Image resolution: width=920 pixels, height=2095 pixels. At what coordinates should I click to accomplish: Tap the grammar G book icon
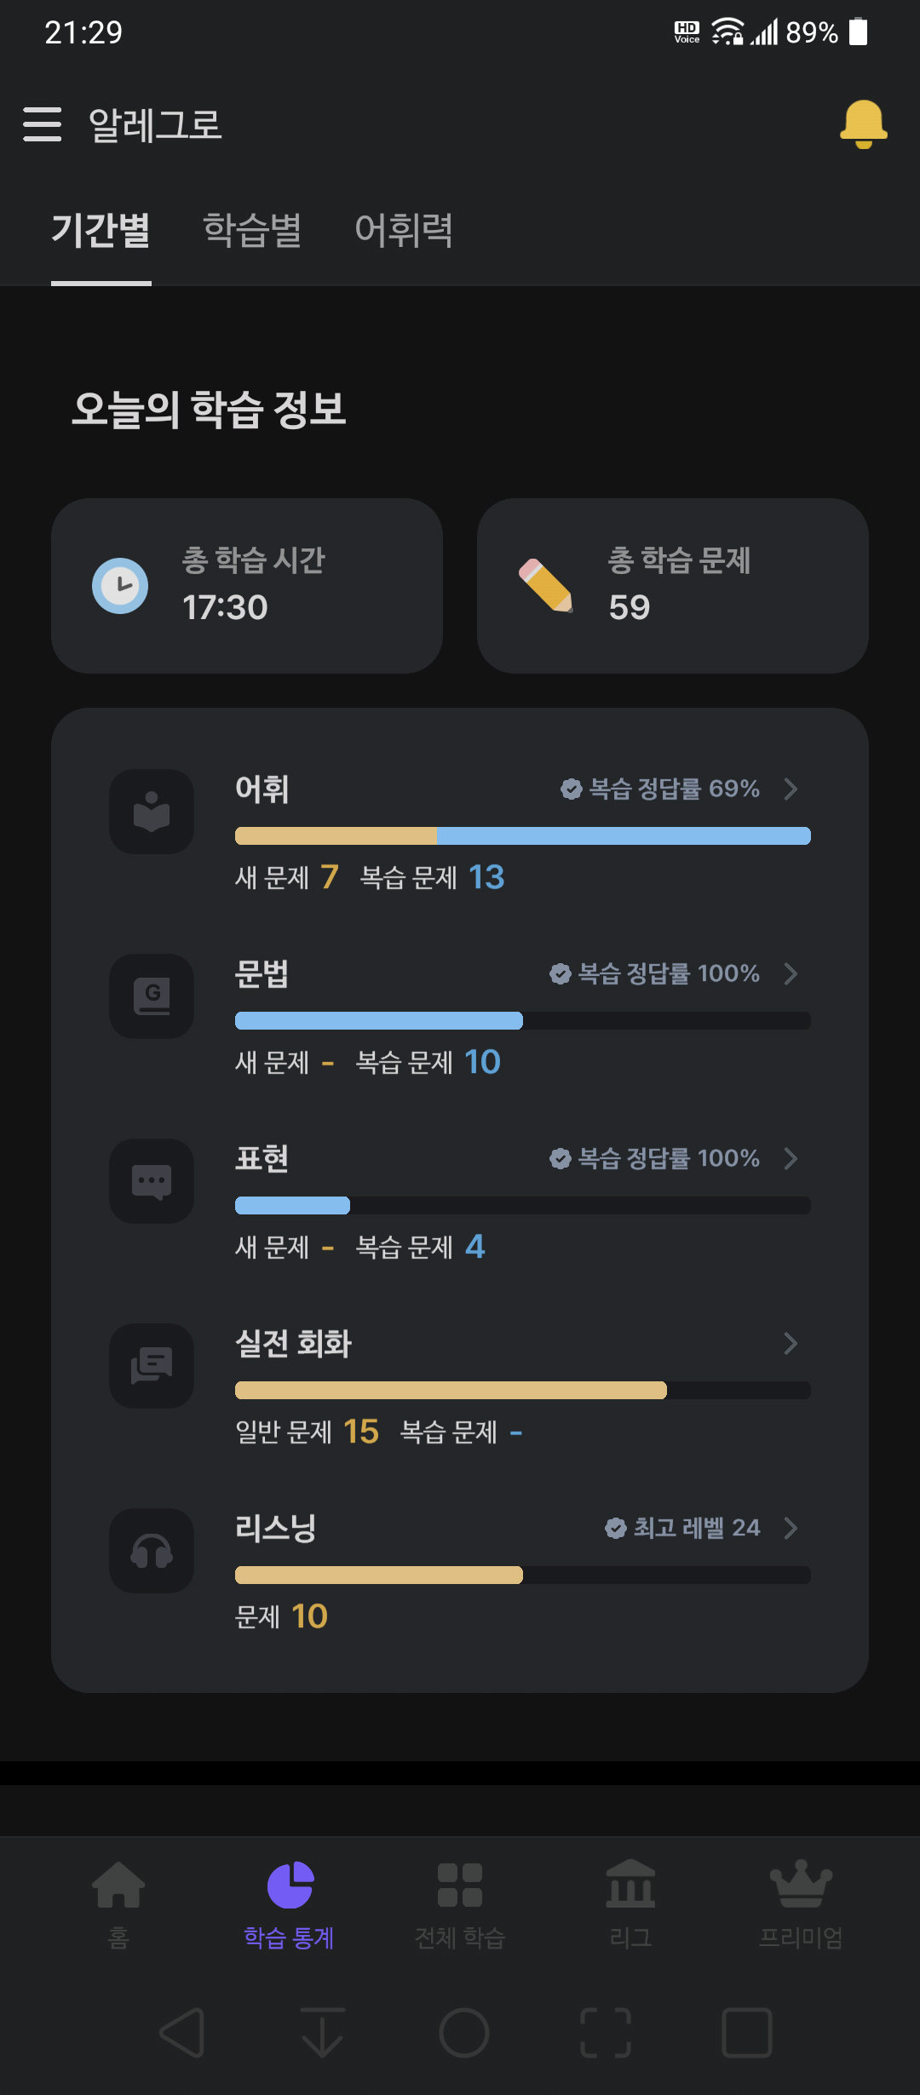(152, 996)
